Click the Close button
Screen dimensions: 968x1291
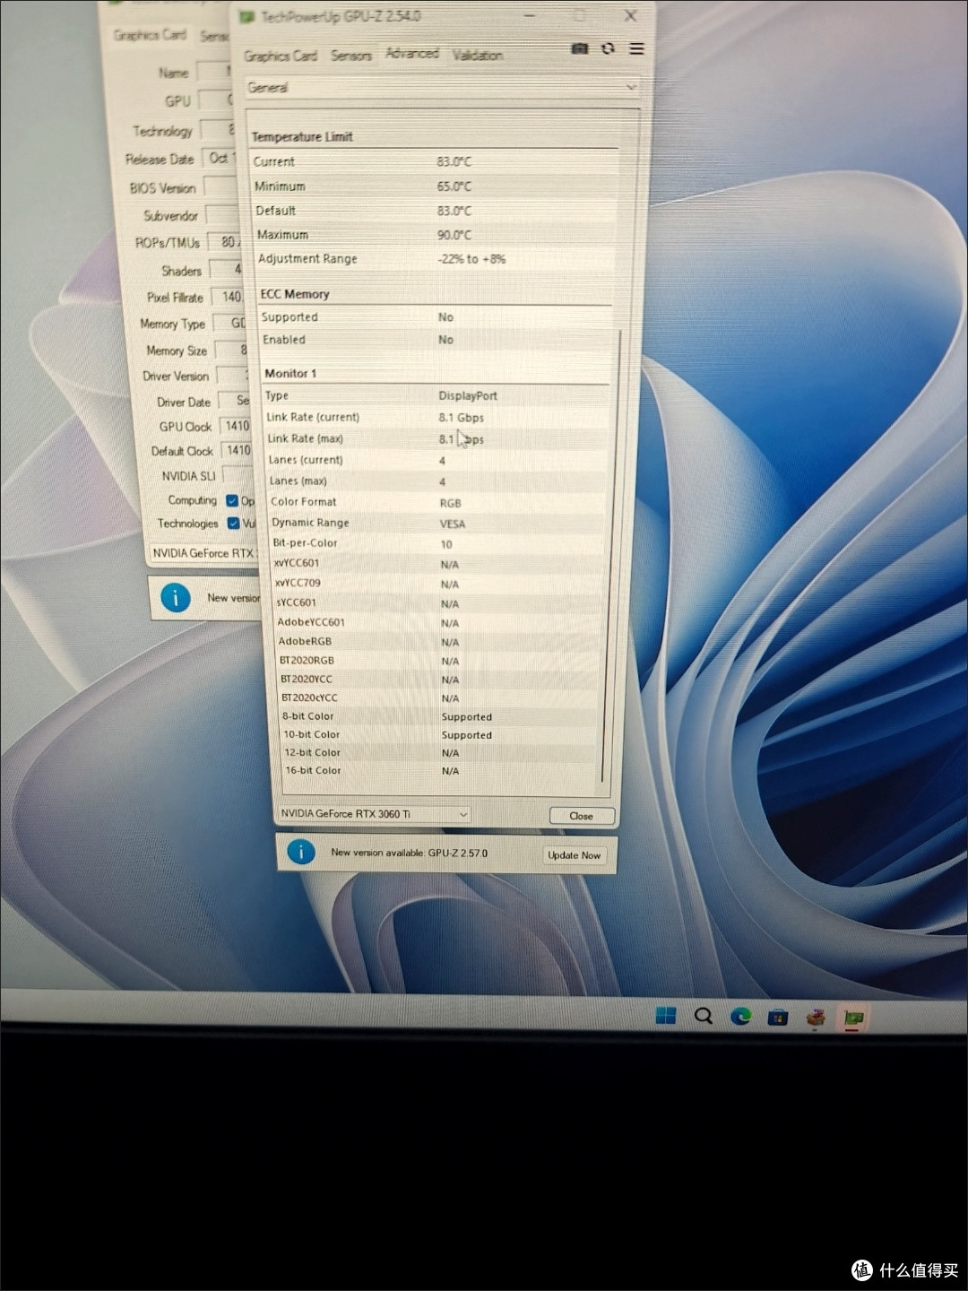pos(582,816)
